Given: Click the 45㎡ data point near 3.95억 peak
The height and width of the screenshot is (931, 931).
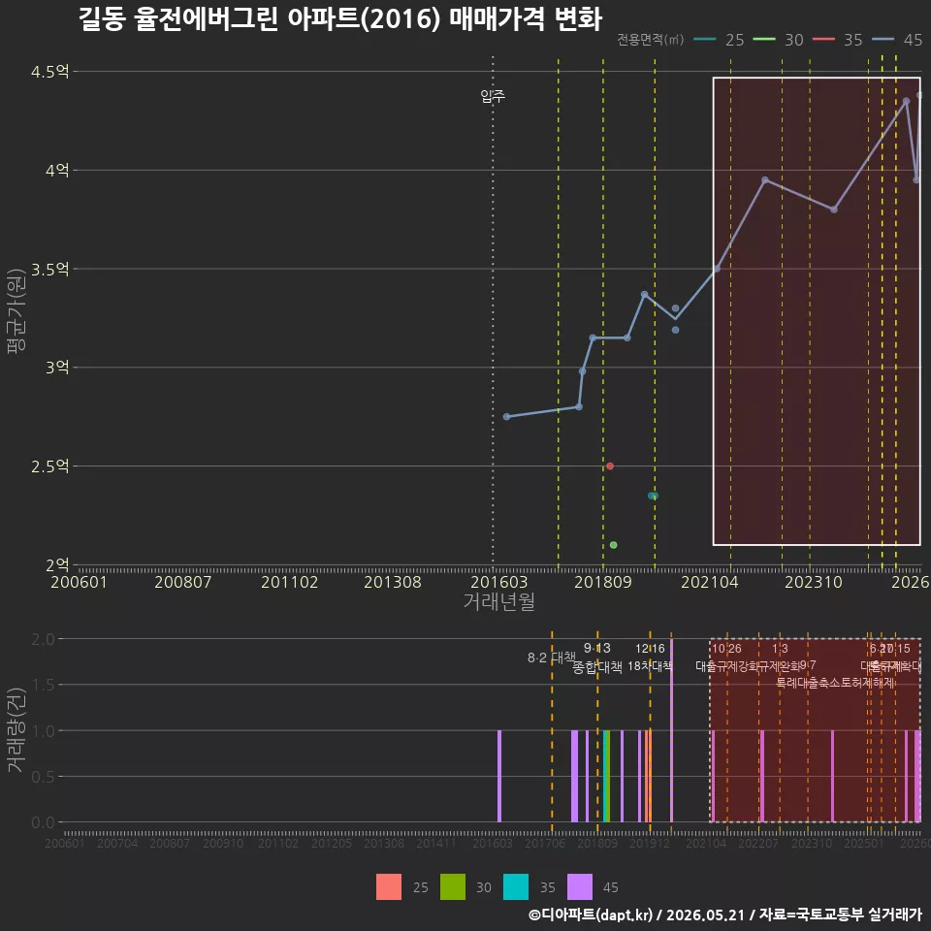Looking at the screenshot, I should [765, 180].
